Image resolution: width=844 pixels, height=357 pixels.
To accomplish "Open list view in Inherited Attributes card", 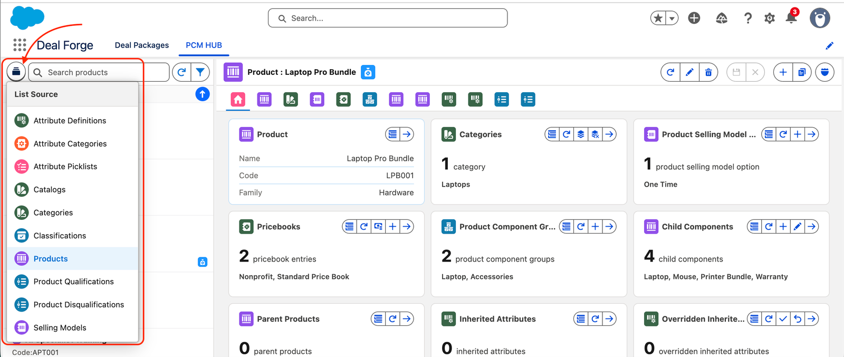I will 581,319.
